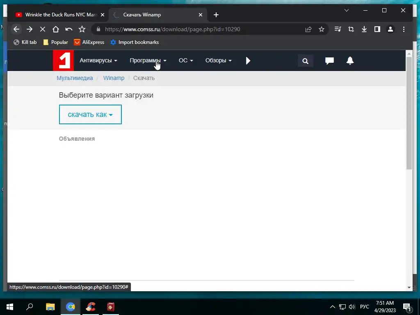Go forward in browser history
The image size is (420, 315).
tap(30, 29)
